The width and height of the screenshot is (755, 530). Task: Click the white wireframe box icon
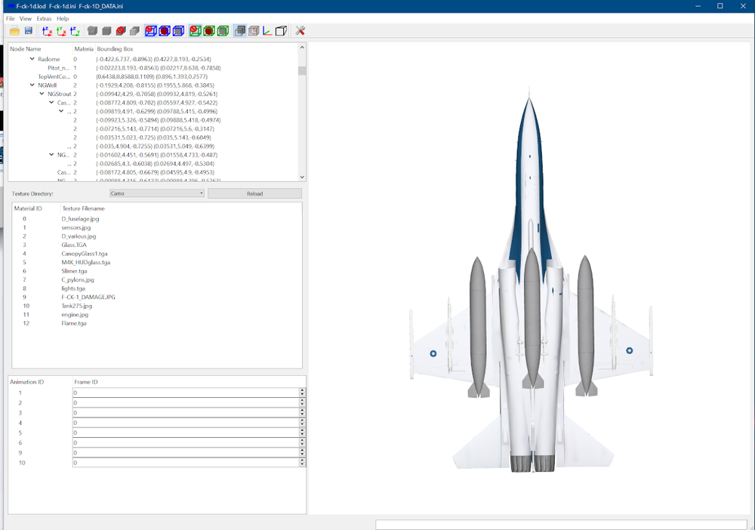281,31
